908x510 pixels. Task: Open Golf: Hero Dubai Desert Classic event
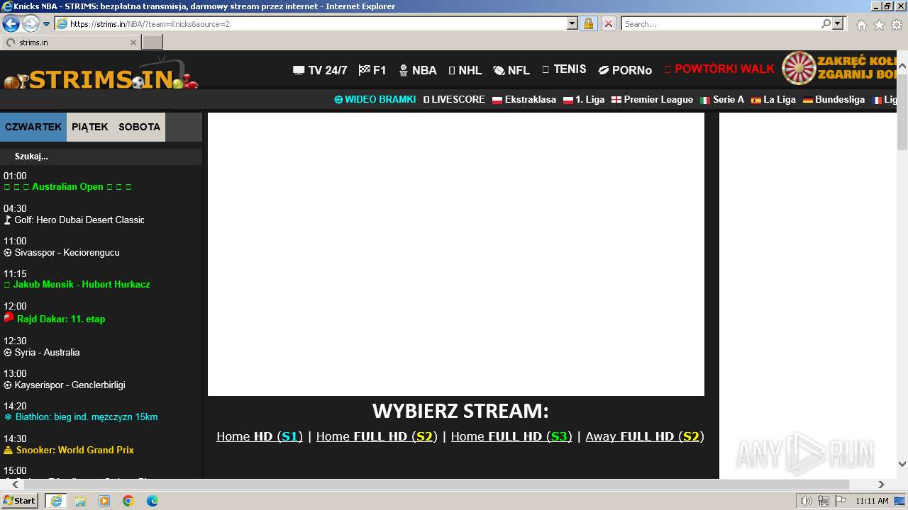[74, 220]
